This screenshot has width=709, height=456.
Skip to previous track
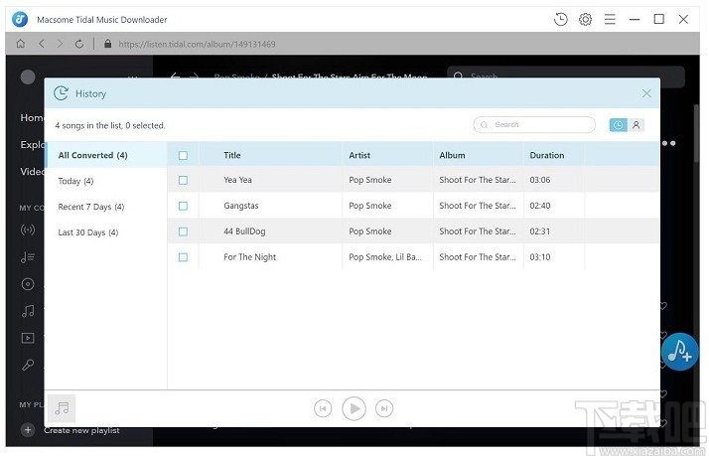[x=323, y=408]
